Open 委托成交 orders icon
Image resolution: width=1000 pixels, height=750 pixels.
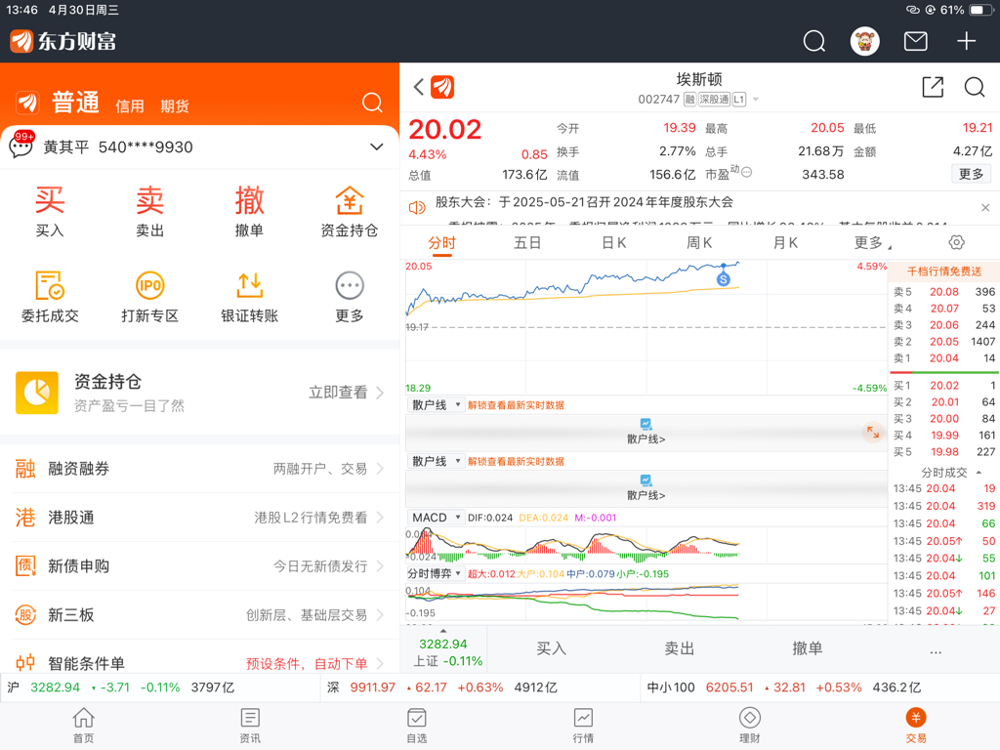tap(50, 297)
